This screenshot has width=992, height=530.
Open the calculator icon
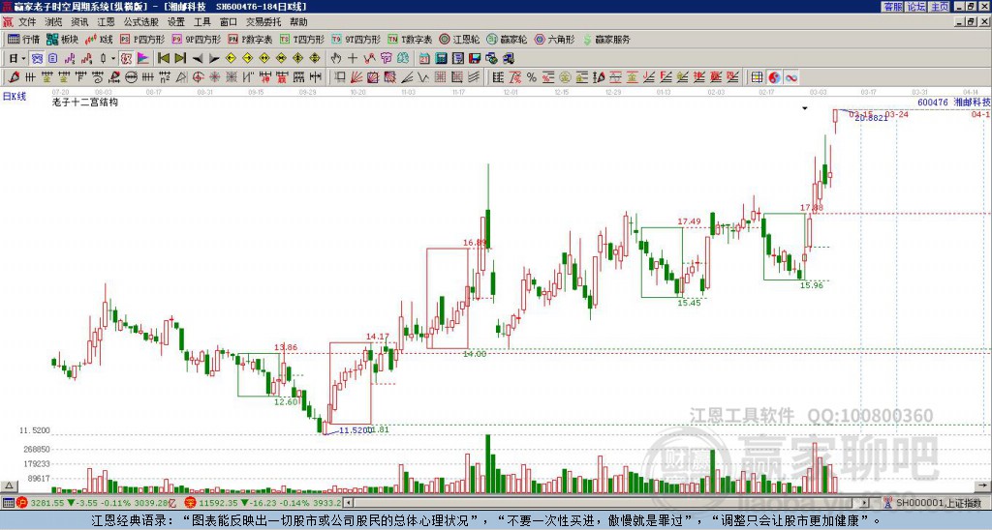pos(442,59)
